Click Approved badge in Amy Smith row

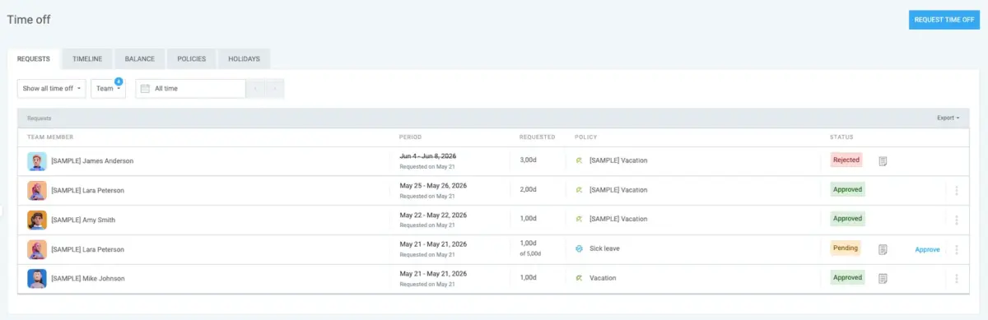pyautogui.click(x=847, y=219)
